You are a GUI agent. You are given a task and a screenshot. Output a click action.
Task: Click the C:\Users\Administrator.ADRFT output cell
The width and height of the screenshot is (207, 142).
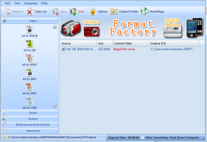pyautogui.click(x=173, y=49)
